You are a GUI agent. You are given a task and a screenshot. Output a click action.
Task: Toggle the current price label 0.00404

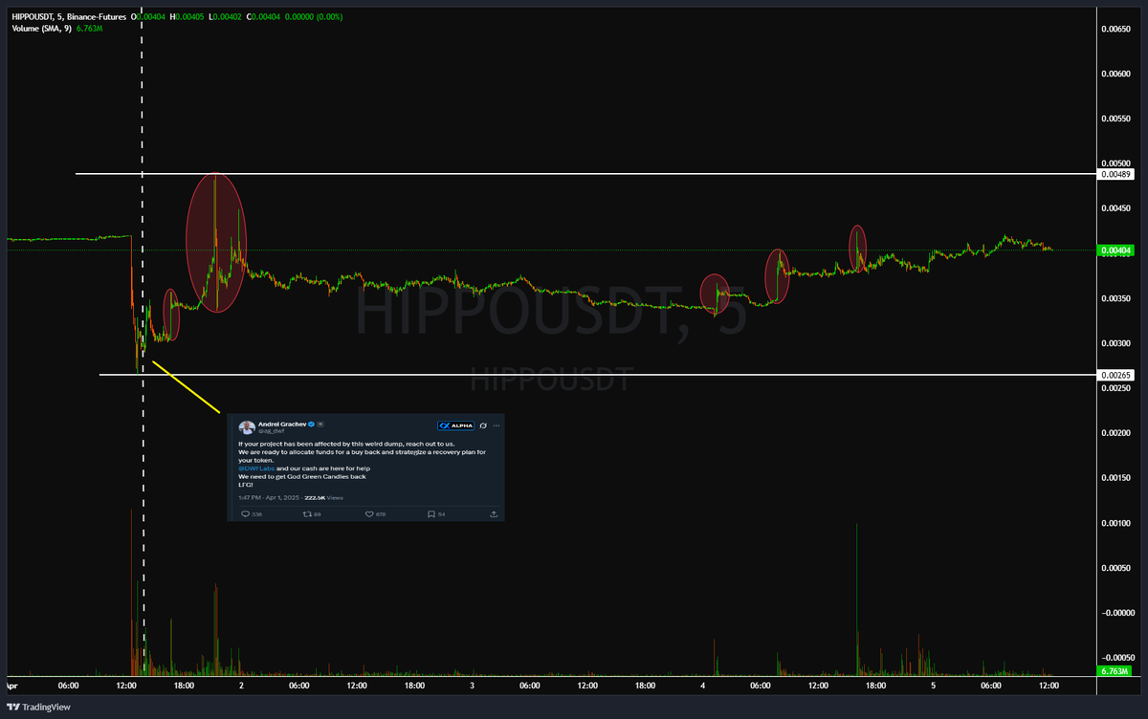pyautogui.click(x=1117, y=249)
